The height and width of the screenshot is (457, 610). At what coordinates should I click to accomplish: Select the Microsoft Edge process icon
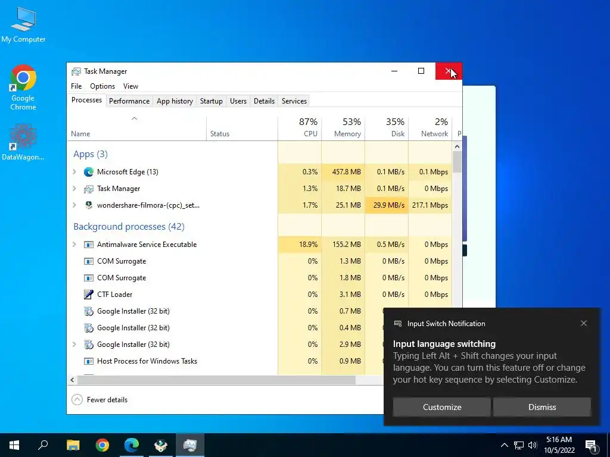tap(89, 172)
